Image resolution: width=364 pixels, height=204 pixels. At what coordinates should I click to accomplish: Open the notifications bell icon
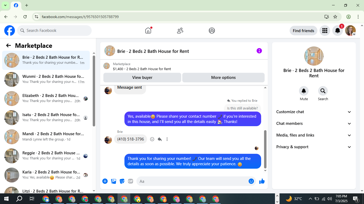pyautogui.click(x=338, y=31)
